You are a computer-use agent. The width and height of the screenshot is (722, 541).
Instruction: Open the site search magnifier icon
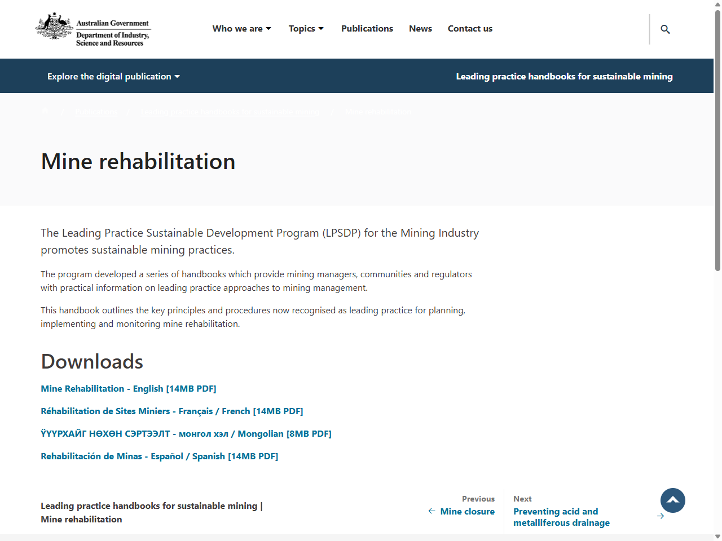click(665, 29)
